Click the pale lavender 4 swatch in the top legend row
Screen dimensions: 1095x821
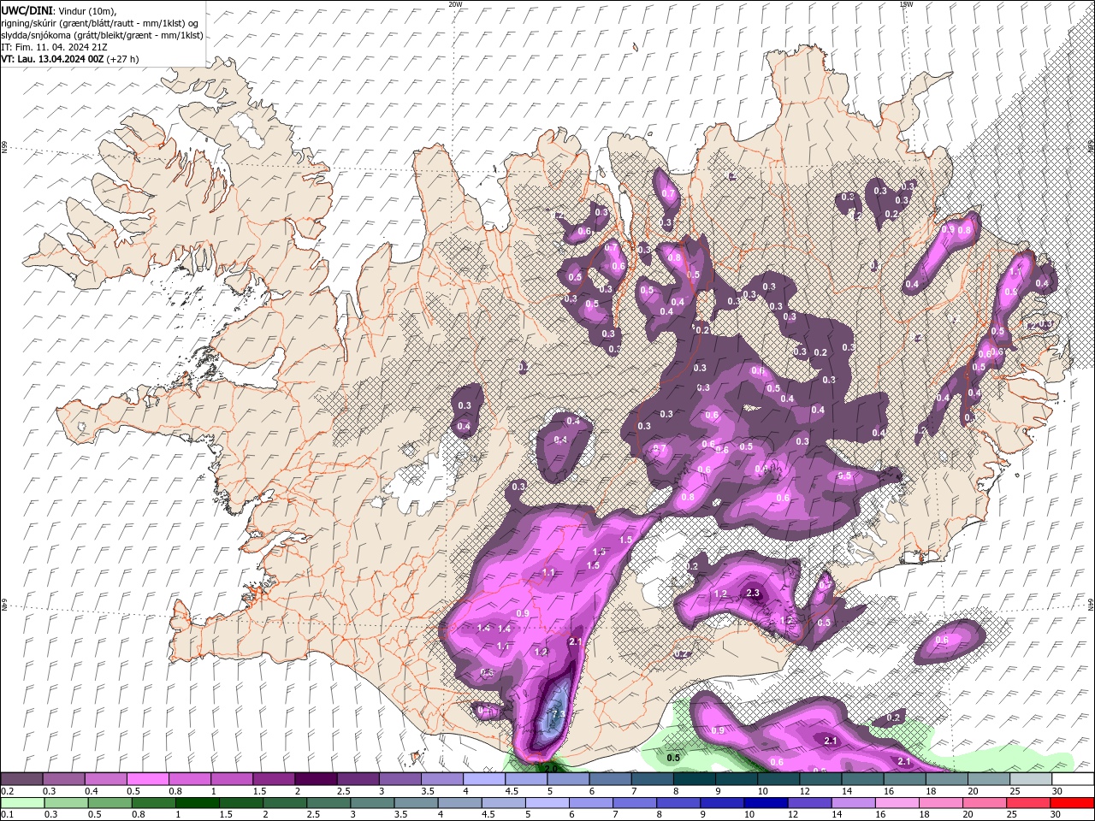(484, 779)
